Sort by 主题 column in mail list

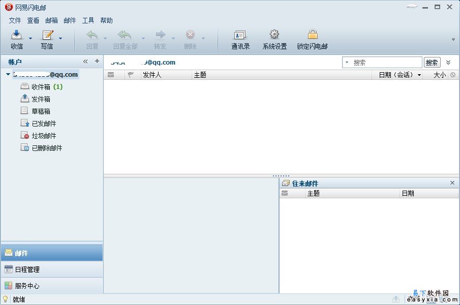pyautogui.click(x=282, y=75)
